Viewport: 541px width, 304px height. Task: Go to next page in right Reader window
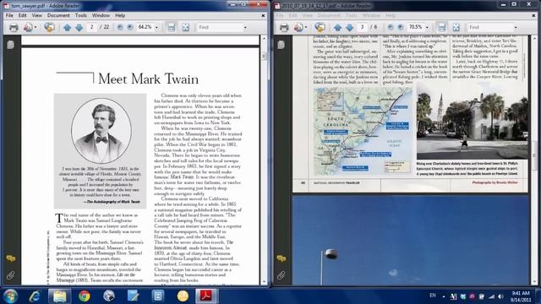click(349, 27)
